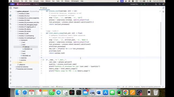
Task: Open the python_advanced project dropdown
Action: point(24,4)
